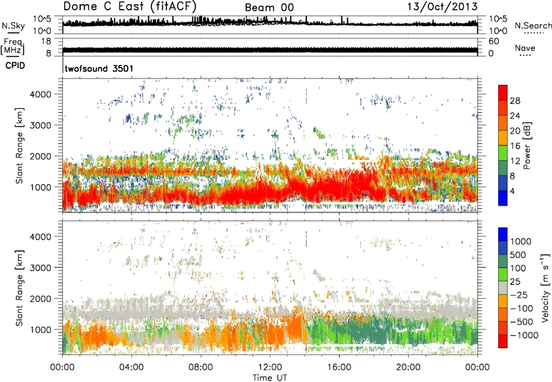Image resolution: width=552 pixels, height=382 pixels.
Task: Pick the red below -1000 velocity swatch
Action: [x=503, y=341]
